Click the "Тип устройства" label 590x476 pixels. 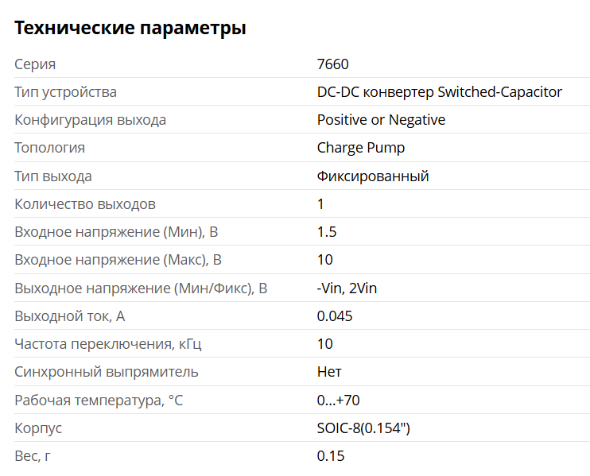click(x=65, y=92)
